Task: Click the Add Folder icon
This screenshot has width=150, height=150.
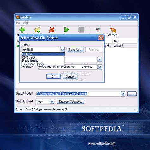Action: (x=37, y=30)
